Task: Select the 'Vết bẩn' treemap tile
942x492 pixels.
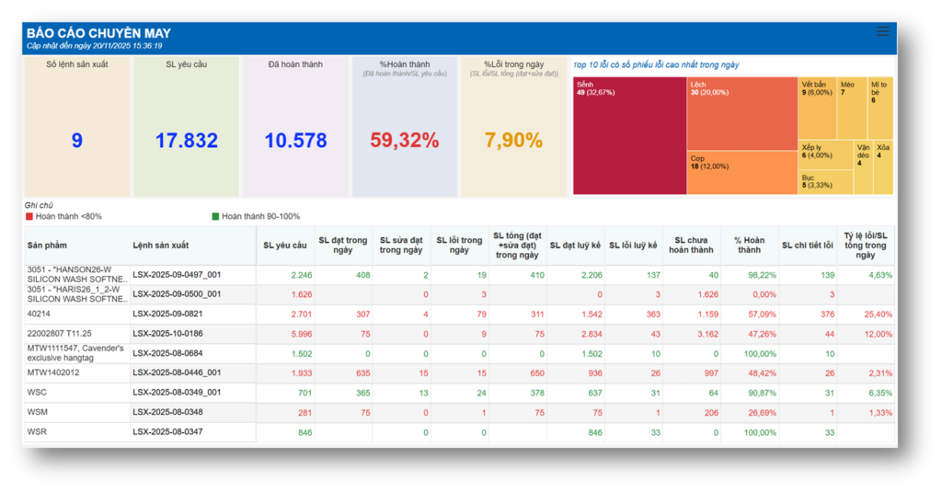Action: (816, 109)
